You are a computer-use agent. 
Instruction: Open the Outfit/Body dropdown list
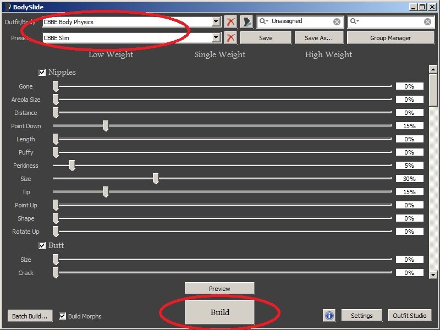coord(216,21)
